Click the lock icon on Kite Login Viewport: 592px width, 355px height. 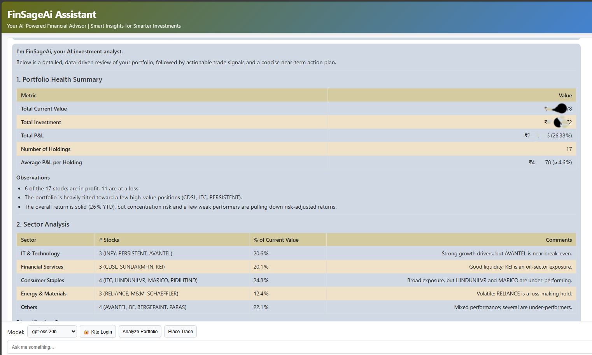pos(86,332)
